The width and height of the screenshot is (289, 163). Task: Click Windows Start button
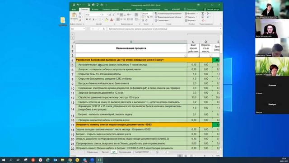click(x=4, y=160)
